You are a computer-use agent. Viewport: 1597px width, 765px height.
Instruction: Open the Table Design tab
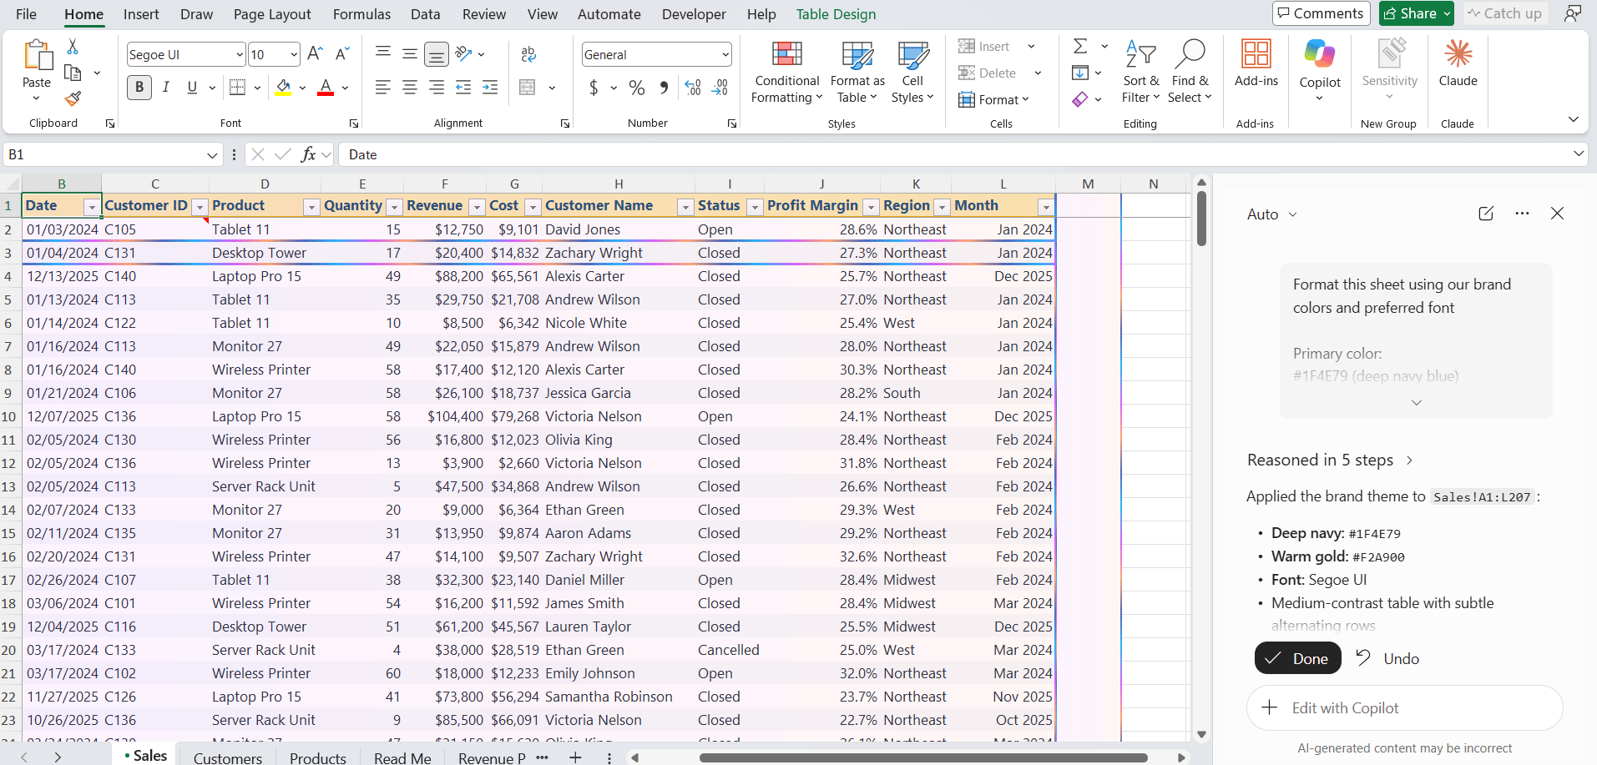pyautogui.click(x=836, y=14)
